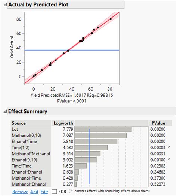177x196 pixels.
Task: Click the Remove link
Action: (x=20, y=192)
